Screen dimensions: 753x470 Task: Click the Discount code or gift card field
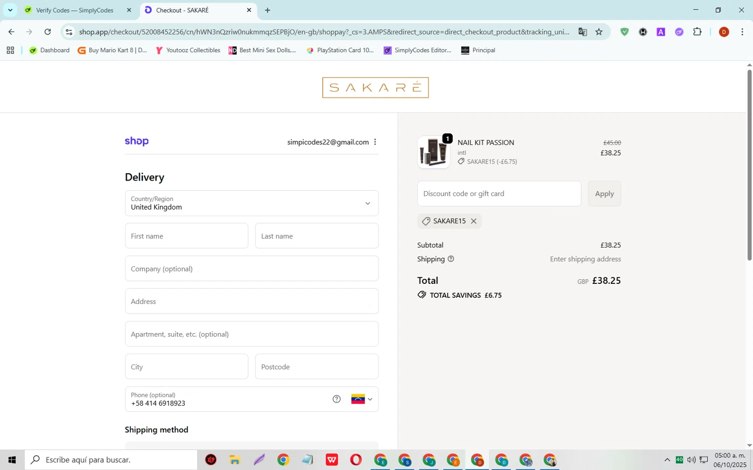[499, 194]
